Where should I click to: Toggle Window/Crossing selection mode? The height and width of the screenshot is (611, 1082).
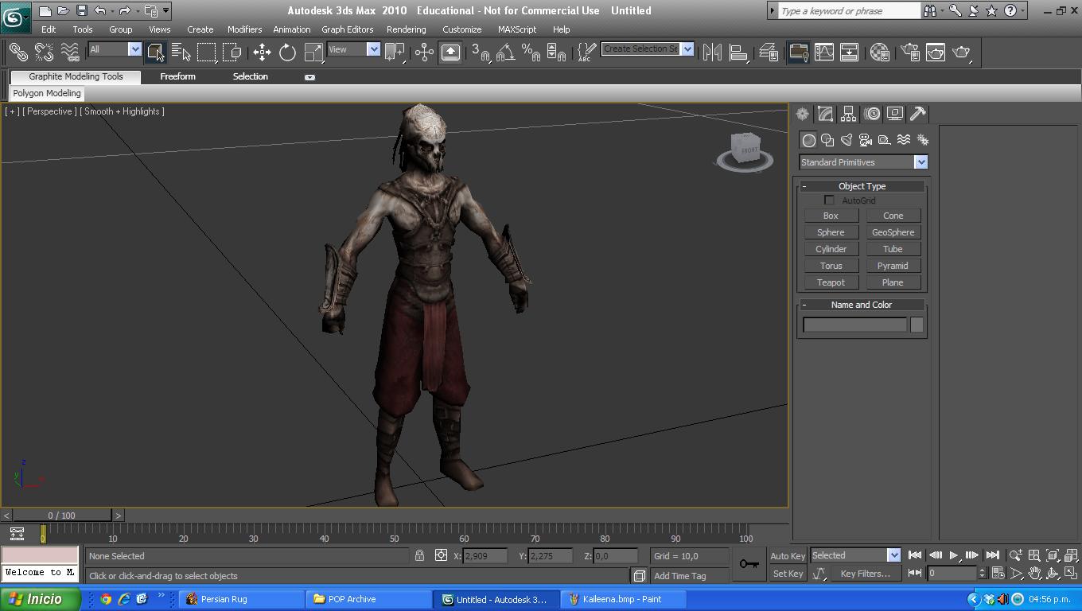tap(232, 53)
